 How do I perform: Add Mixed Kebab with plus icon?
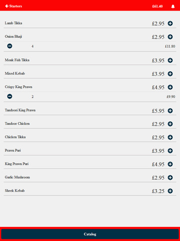pyautogui.click(x=170, y=74)
